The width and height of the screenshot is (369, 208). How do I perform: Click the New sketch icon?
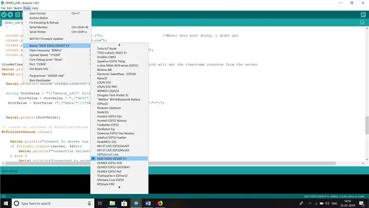tap(18, 15)
